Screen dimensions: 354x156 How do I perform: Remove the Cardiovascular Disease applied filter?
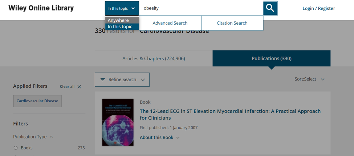(37, 101)
